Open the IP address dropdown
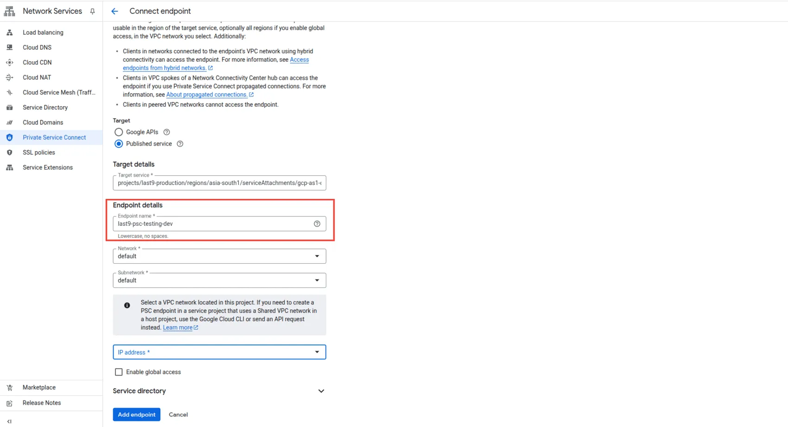Image resolution: width=788 pixels, height=427 pixels. point(219,352)
